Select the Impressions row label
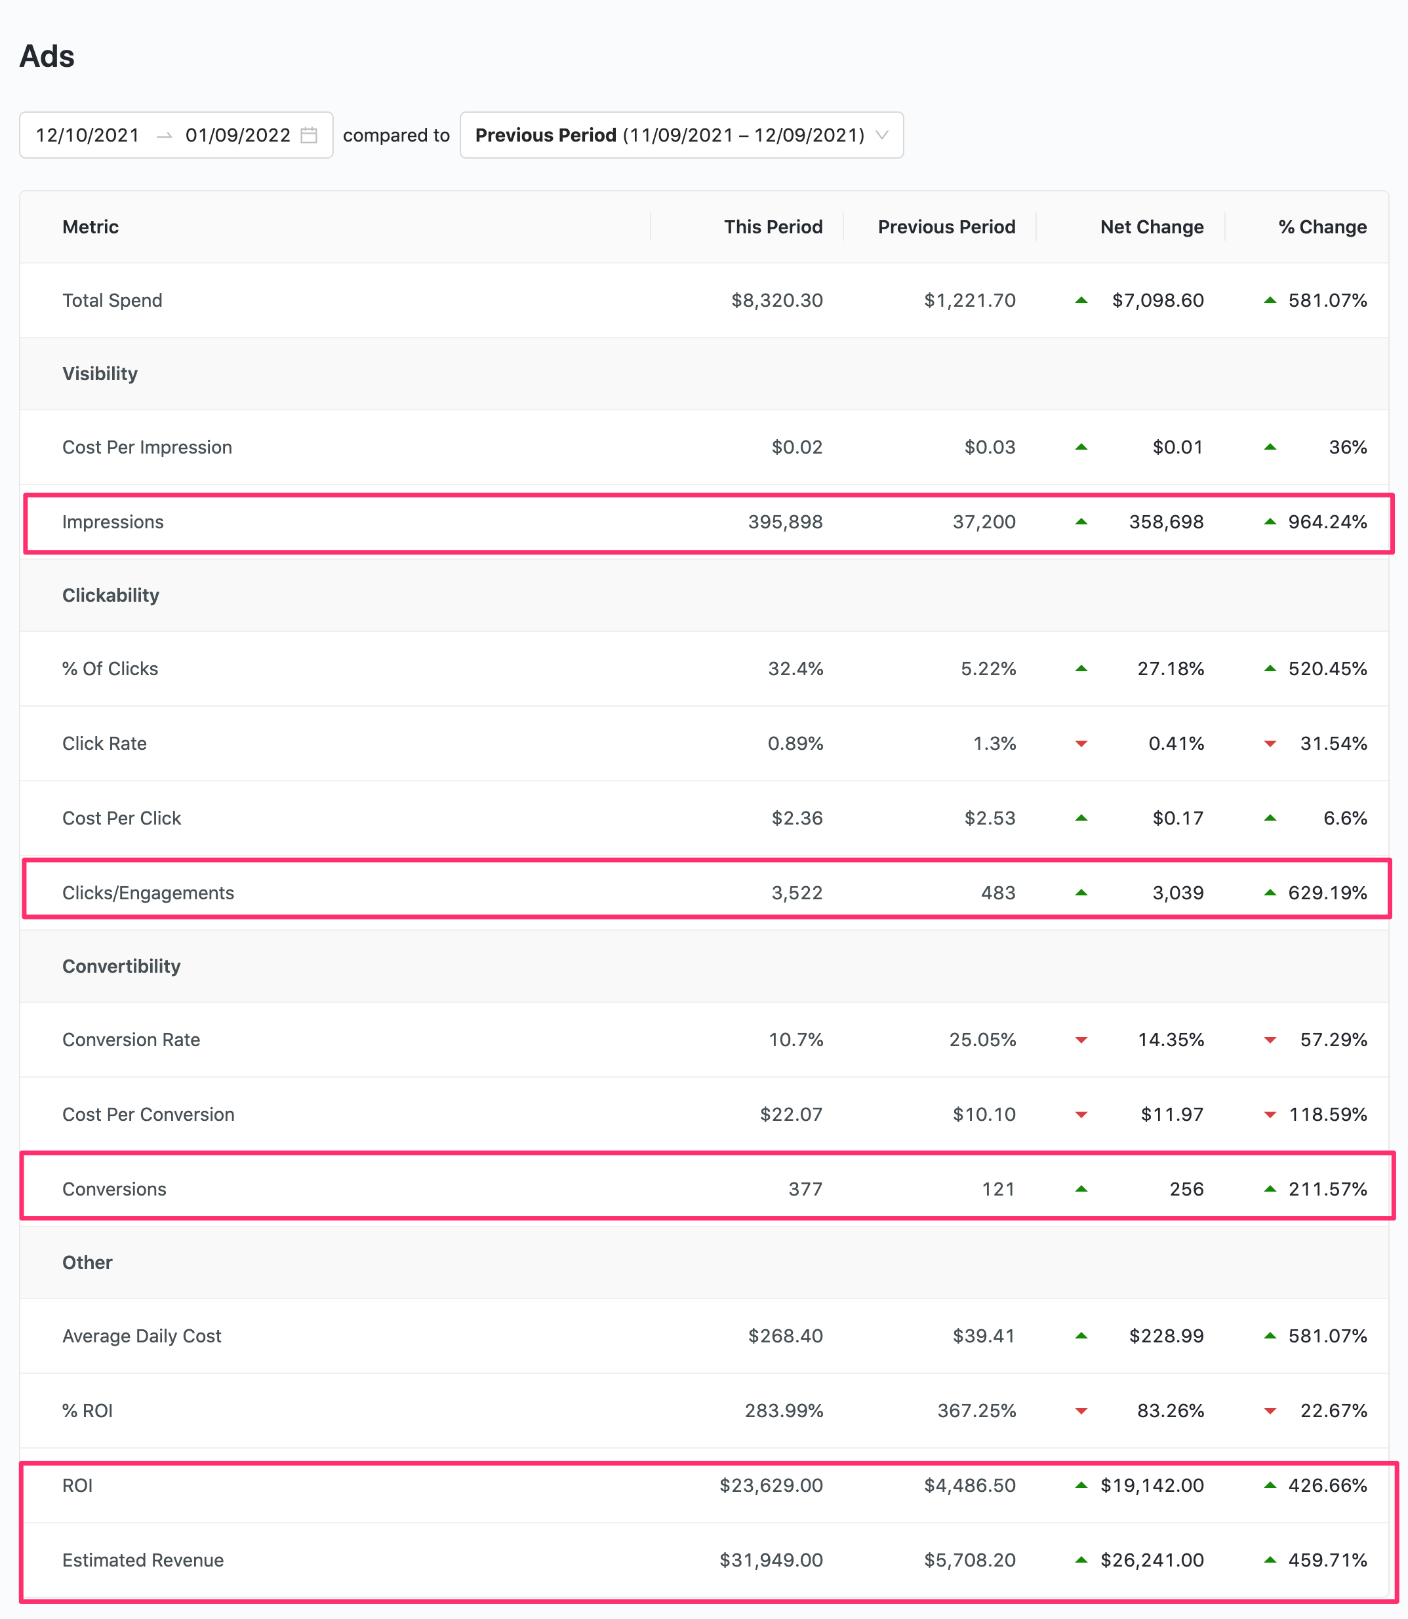 click(x=113, y=522)
